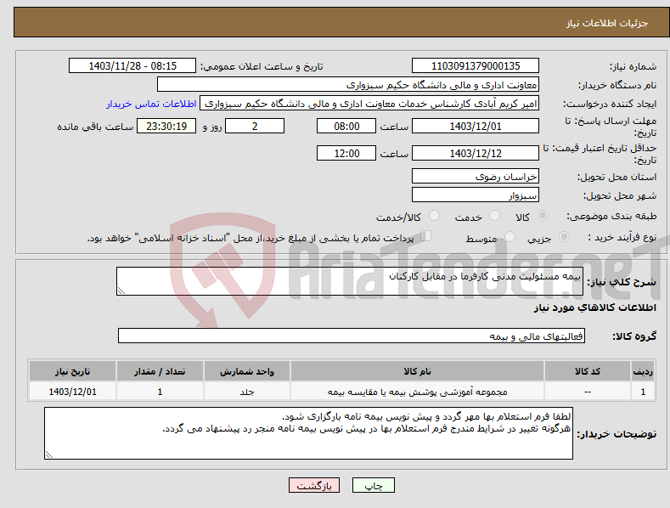The height and width of the screenshot is (508, 670).
Task: Click the goods group فعالیتهای مالی و بیمه field
Action: coord(352,336)
